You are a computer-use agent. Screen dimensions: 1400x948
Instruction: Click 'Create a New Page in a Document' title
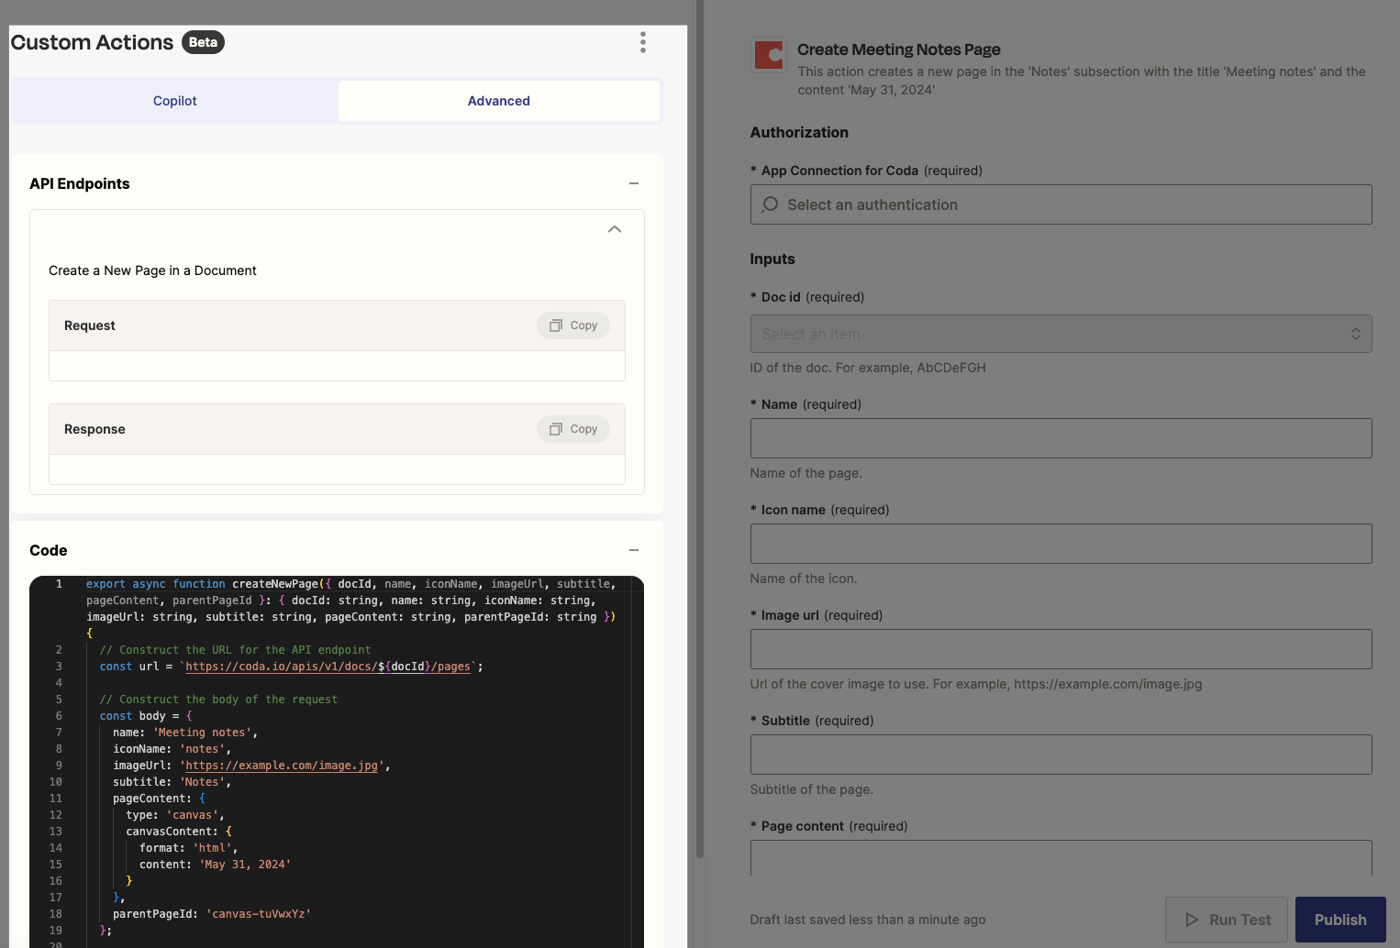click(x=152, y=270)
